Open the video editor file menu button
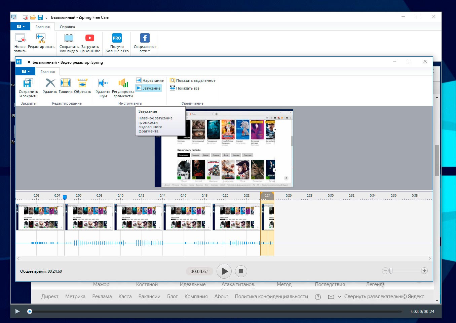This screenshot has width=456, height=323. (x=26, y=71)
